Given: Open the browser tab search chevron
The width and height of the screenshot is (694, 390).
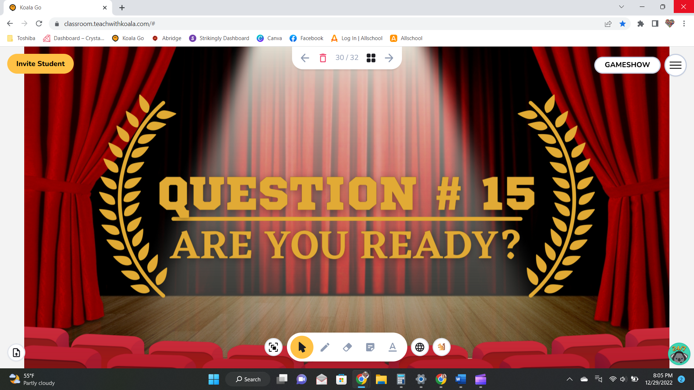Looking at the screenshot, I should (621, 7).
